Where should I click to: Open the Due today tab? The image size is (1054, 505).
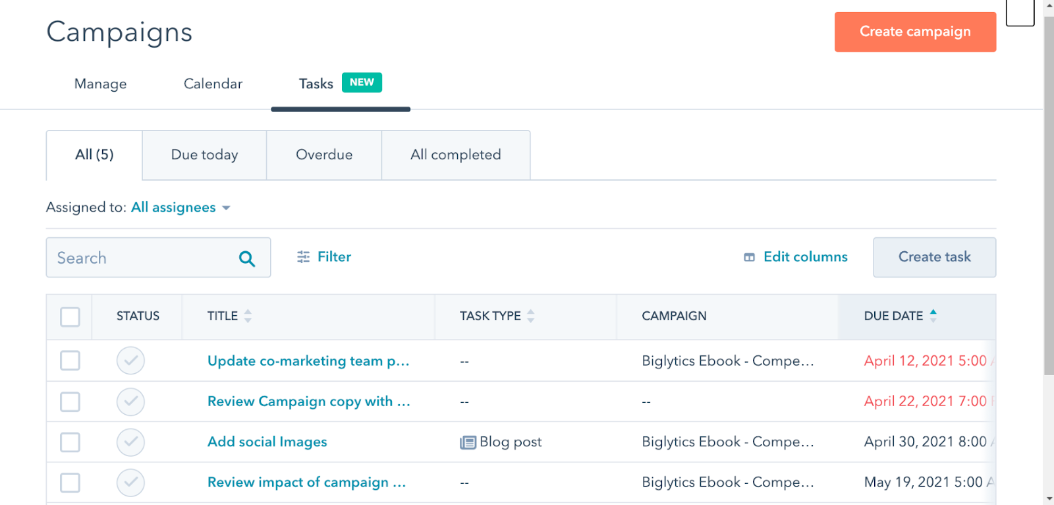coord(204,155)
